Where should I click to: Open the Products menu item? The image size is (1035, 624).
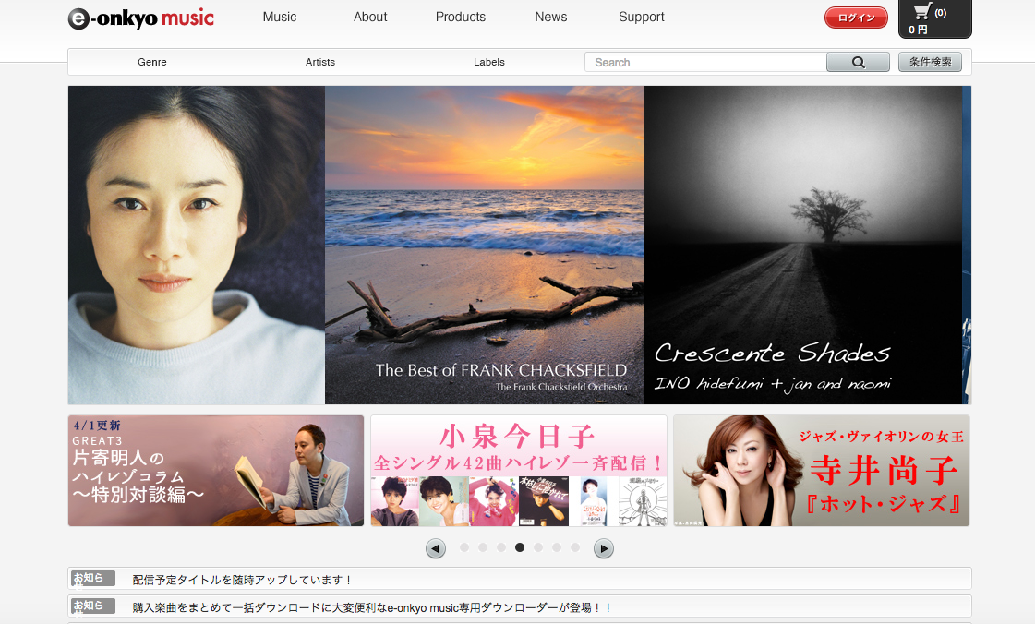coord(461,17)
